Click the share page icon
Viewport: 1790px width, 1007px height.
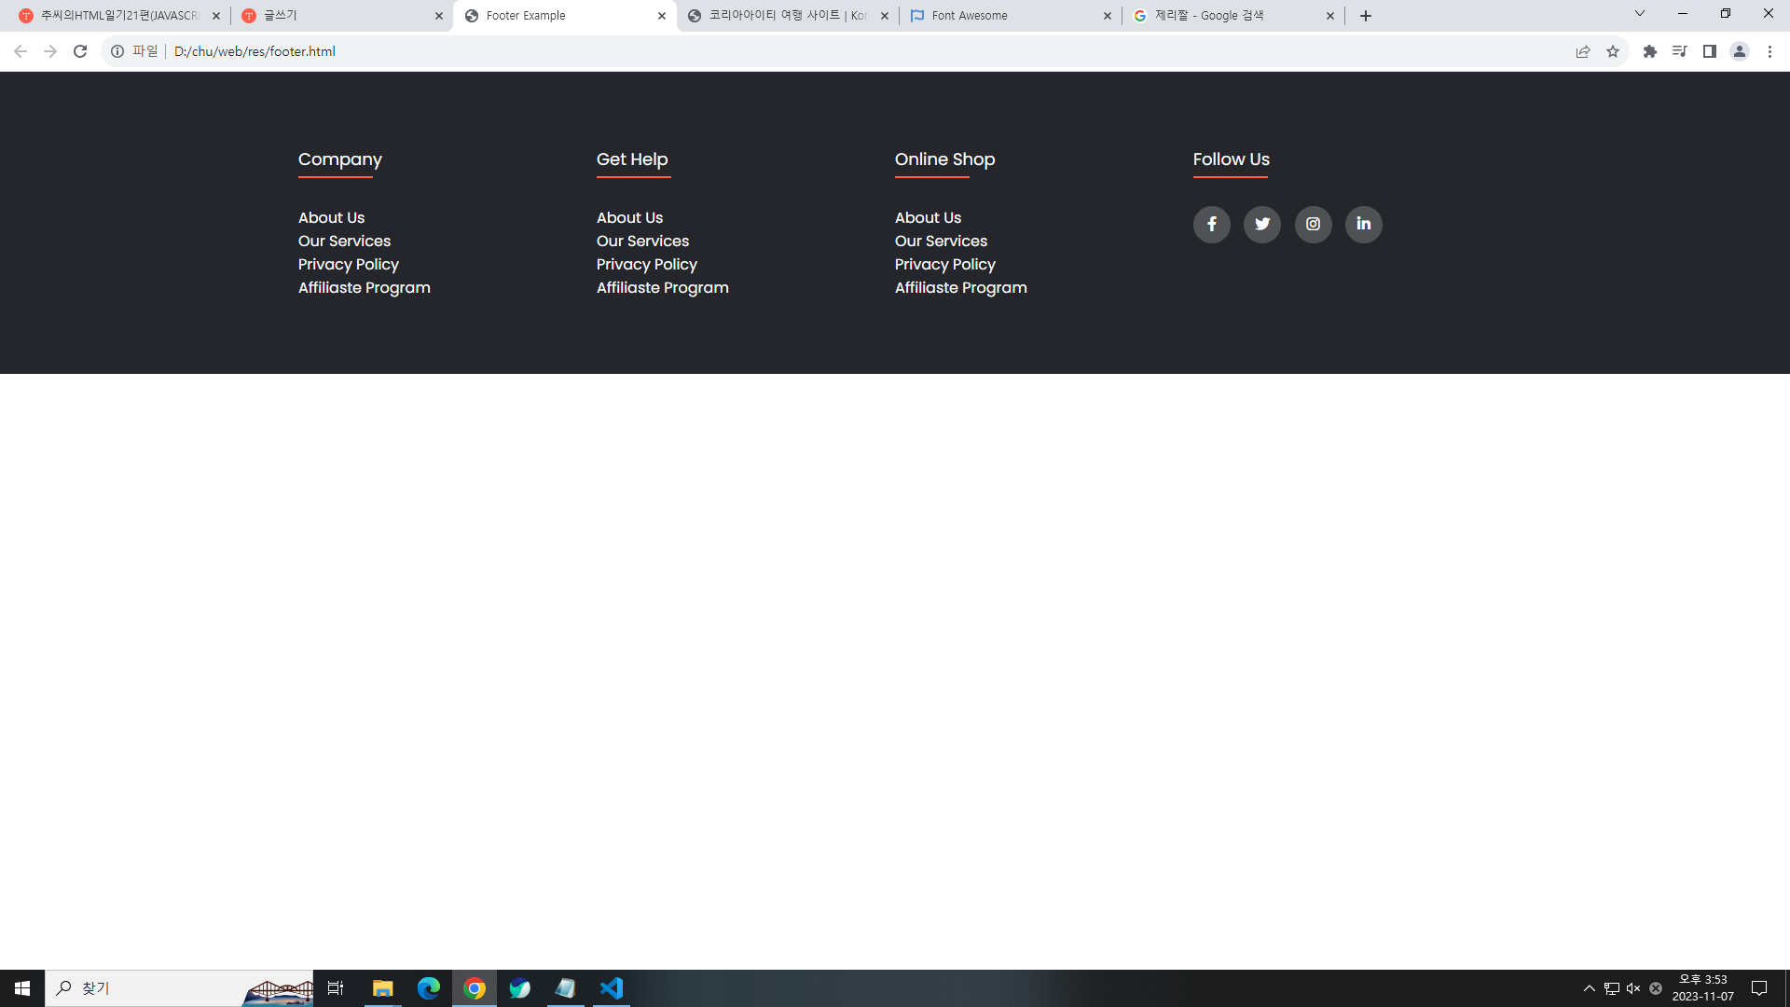coord(1583,51)
